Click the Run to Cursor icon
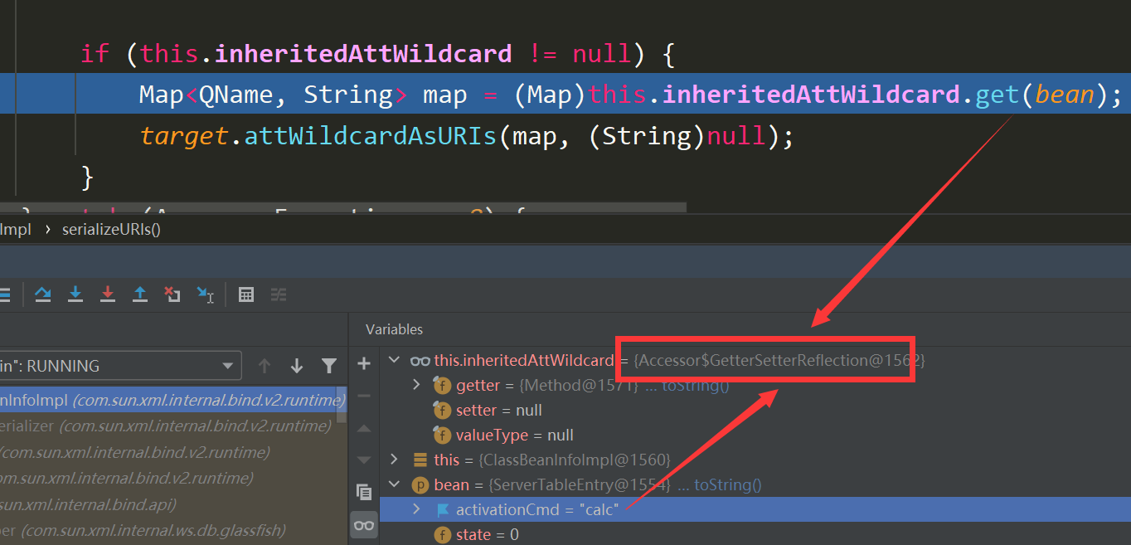Viewport: 1131px width, 545px height. tap(205, 294)
